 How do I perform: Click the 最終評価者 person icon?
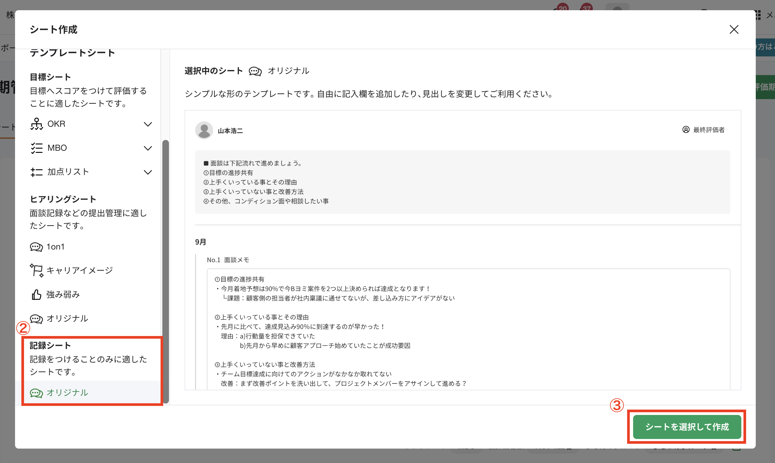[x=686, y=130]
